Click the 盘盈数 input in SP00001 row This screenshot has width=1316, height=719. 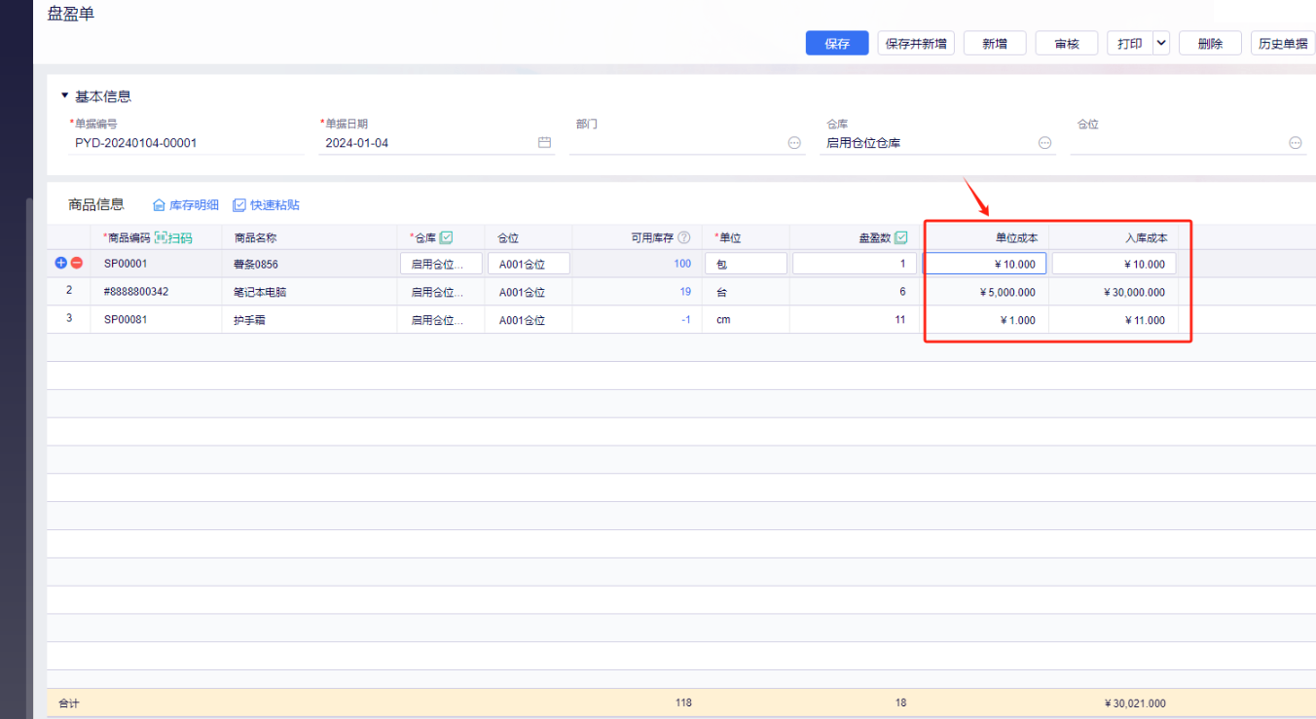854,264
